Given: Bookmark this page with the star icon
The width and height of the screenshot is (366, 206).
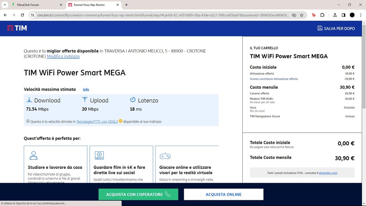Looking at the screenshot, I should 302,15.
